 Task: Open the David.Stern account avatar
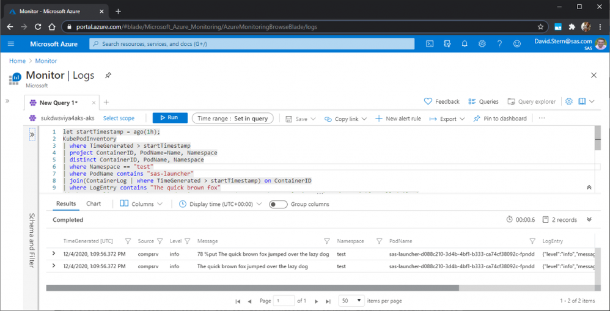pyautogui.click(x=601, y=44)
